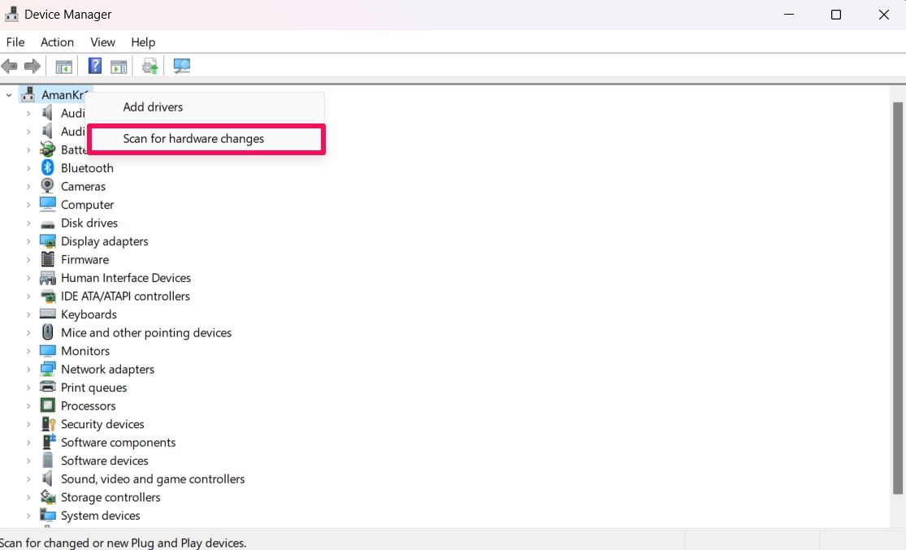Select IDE ATA/ATAPI controllers row
906x550 pixels.
coord(125,297)
